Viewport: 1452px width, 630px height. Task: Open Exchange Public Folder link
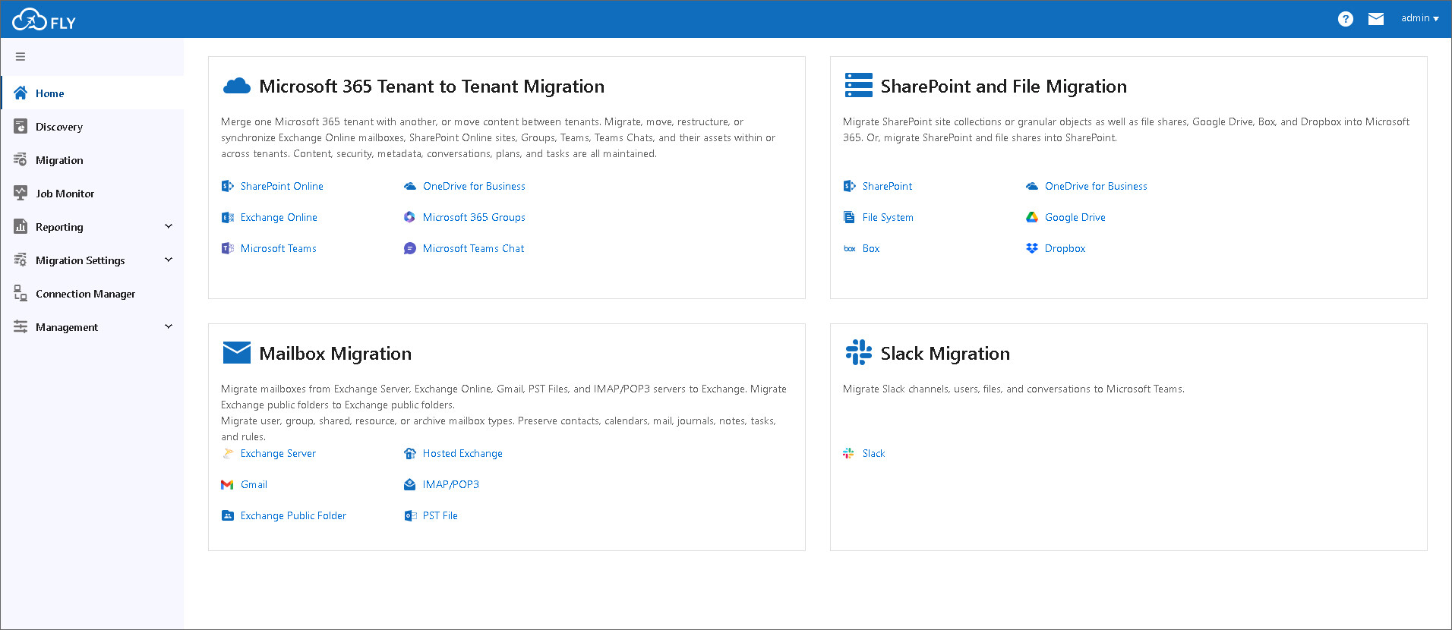click(x=293, y=515)
